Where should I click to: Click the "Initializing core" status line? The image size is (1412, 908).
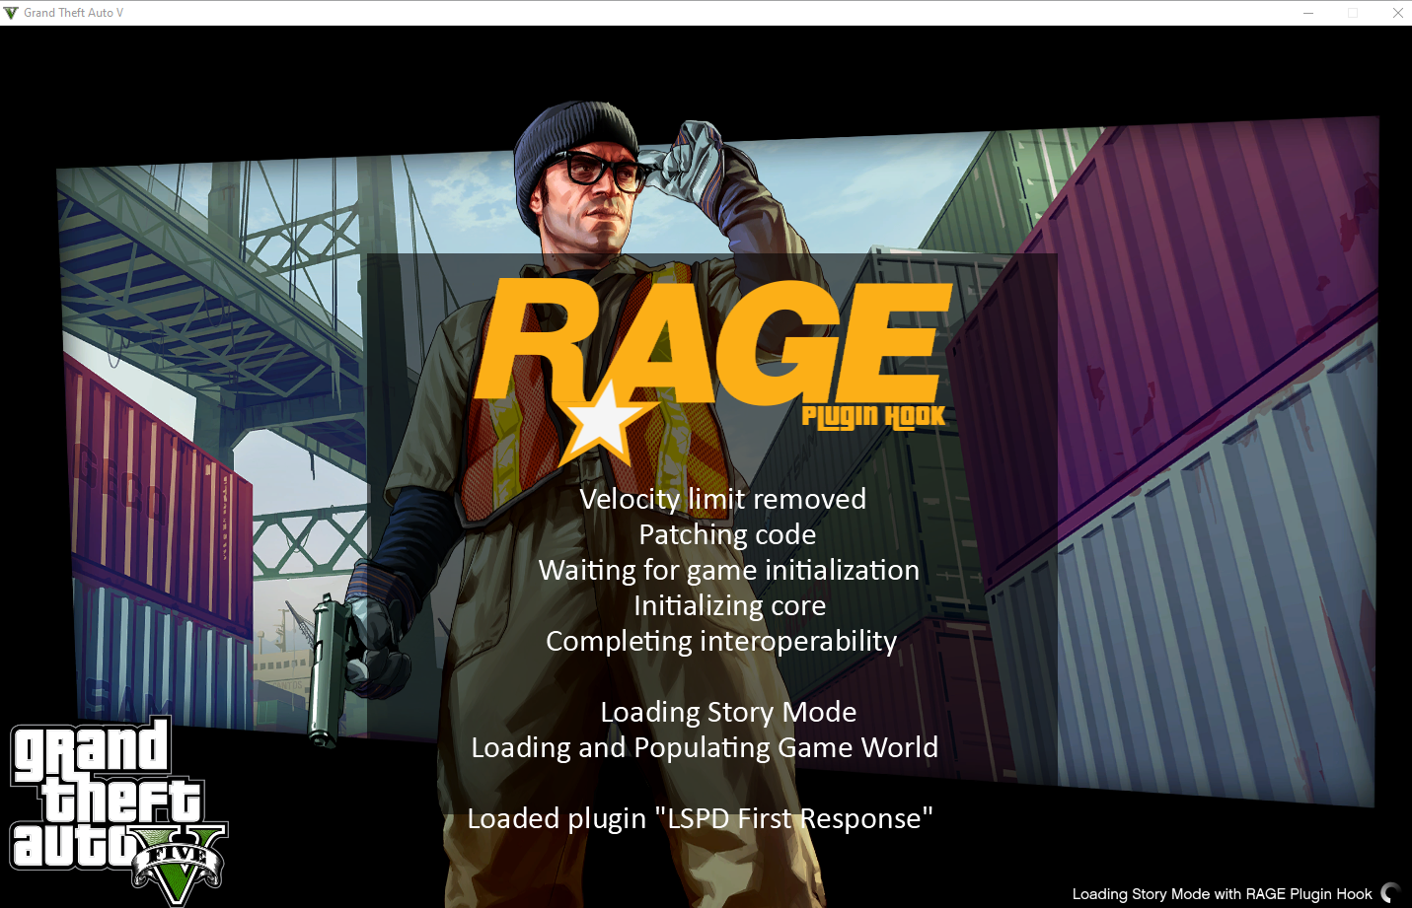click(730, 606)
